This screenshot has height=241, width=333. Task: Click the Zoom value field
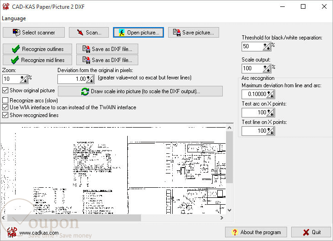(11, 79)
